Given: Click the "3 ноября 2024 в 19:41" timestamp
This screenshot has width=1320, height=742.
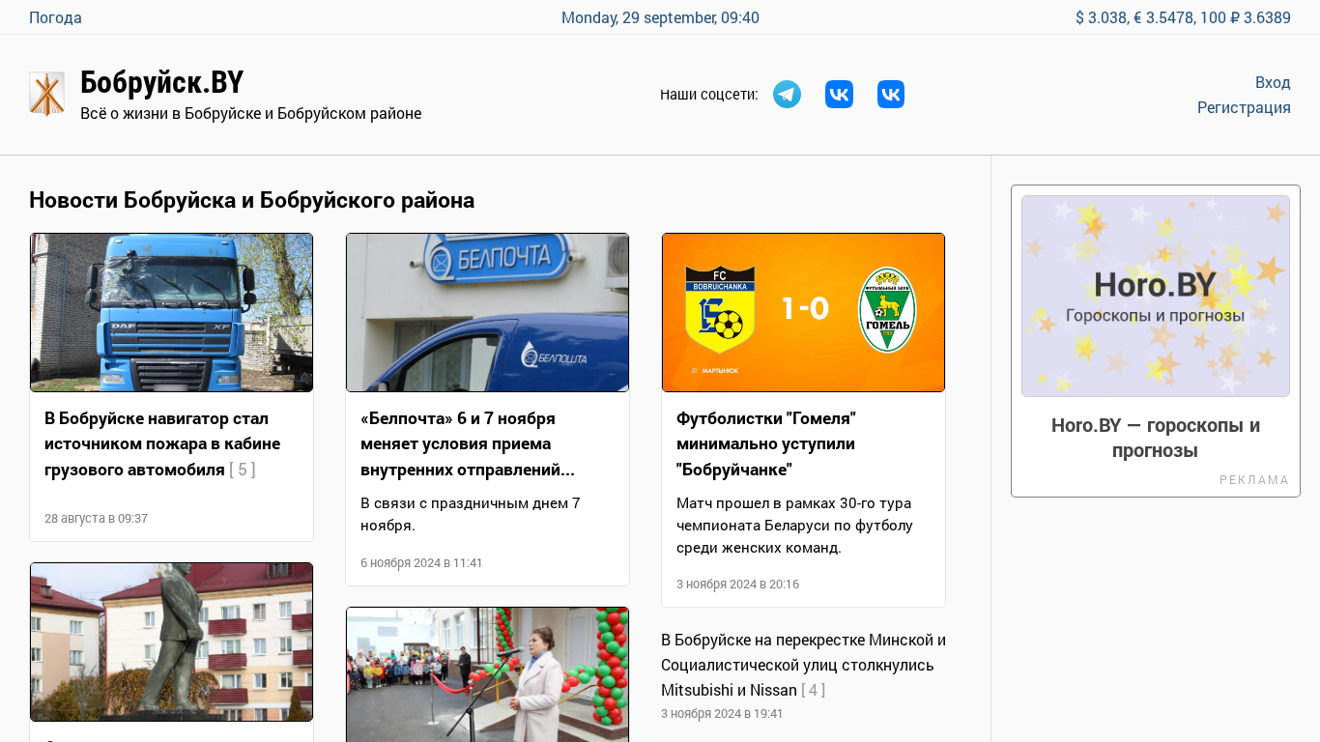Looking at the screenshot, I should [x=722, y=713].
